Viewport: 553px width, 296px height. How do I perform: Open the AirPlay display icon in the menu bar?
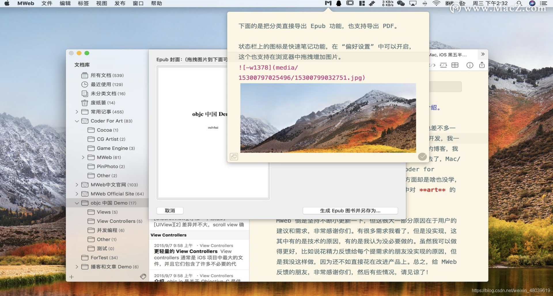pyautogui.click(x=413, y=3)
